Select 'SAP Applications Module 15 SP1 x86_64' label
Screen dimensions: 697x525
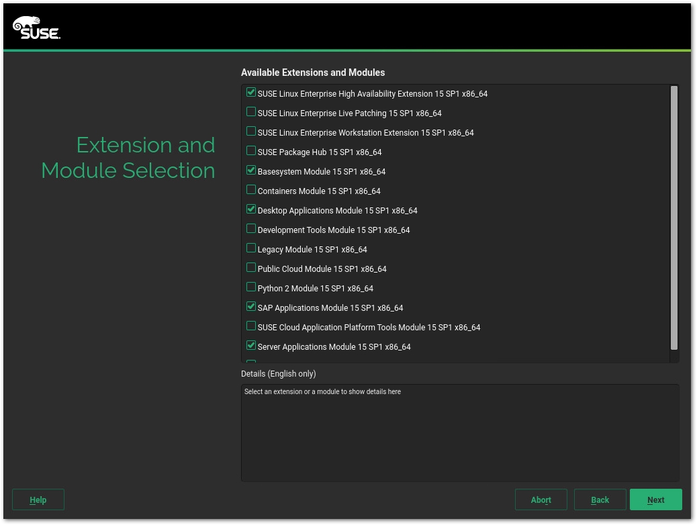330,308
